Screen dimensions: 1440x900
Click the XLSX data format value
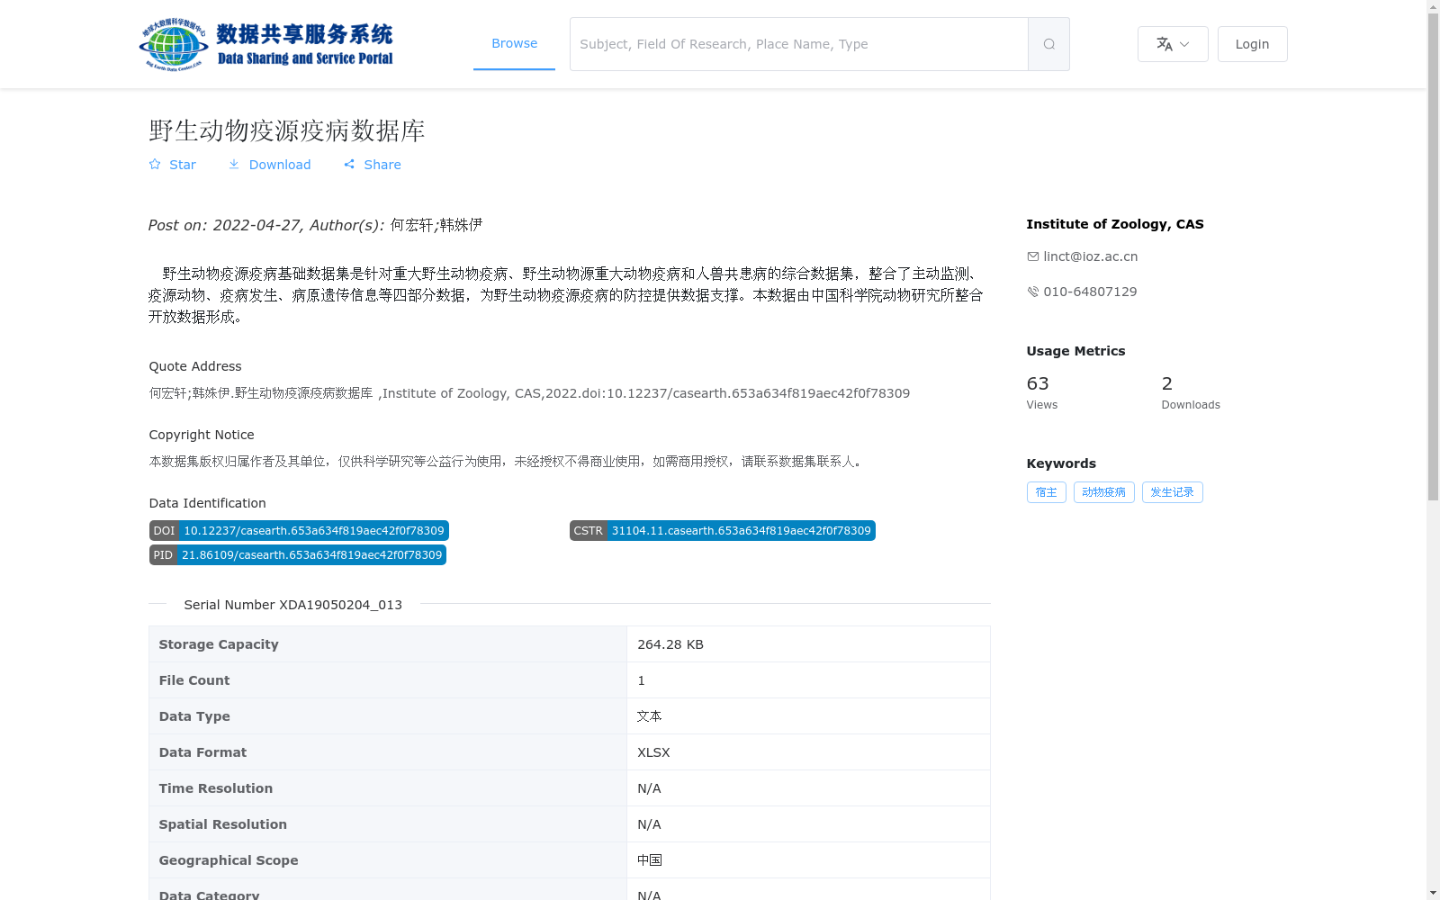coord(653,752)
